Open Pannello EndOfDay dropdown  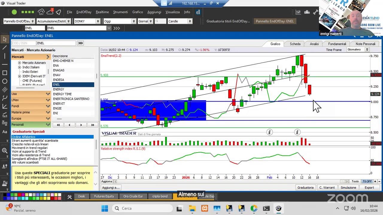[32, 21]
